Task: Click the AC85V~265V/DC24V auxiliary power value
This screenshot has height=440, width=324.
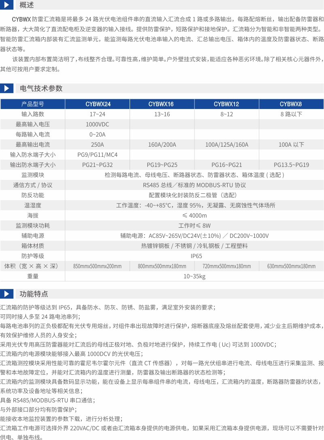Action: click(194, 235)
